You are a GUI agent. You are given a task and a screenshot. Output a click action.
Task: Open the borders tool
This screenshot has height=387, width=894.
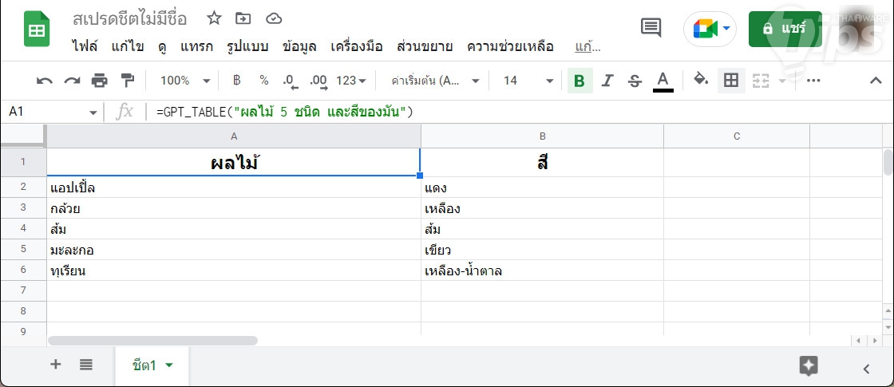(x=731, y=81)
